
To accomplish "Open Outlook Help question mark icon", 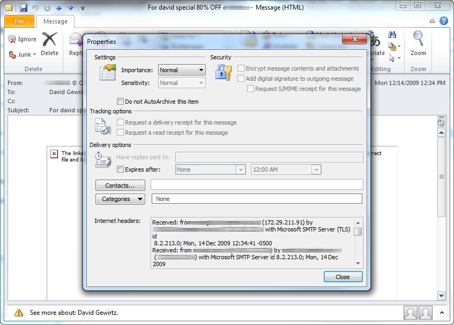I will pos(444,21).
